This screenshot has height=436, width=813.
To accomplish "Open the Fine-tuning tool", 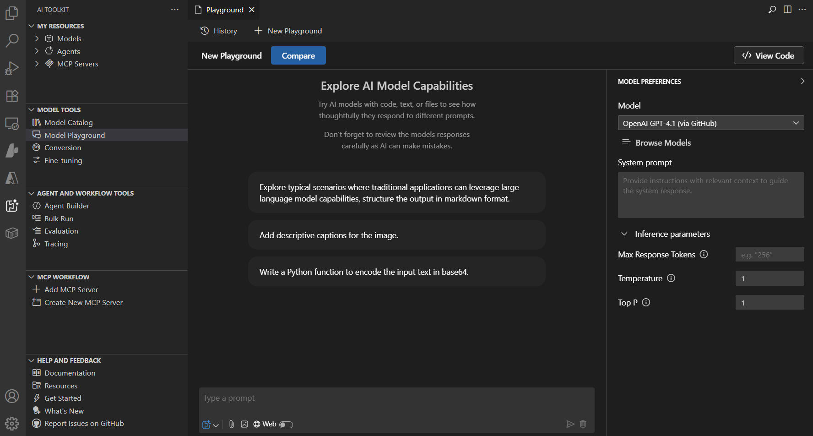I will (63, 160).
